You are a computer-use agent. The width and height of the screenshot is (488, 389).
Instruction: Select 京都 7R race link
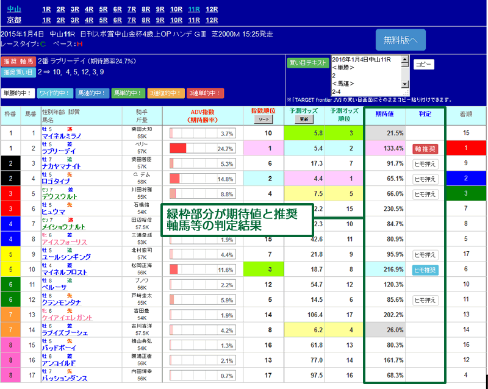click(132, 20)
